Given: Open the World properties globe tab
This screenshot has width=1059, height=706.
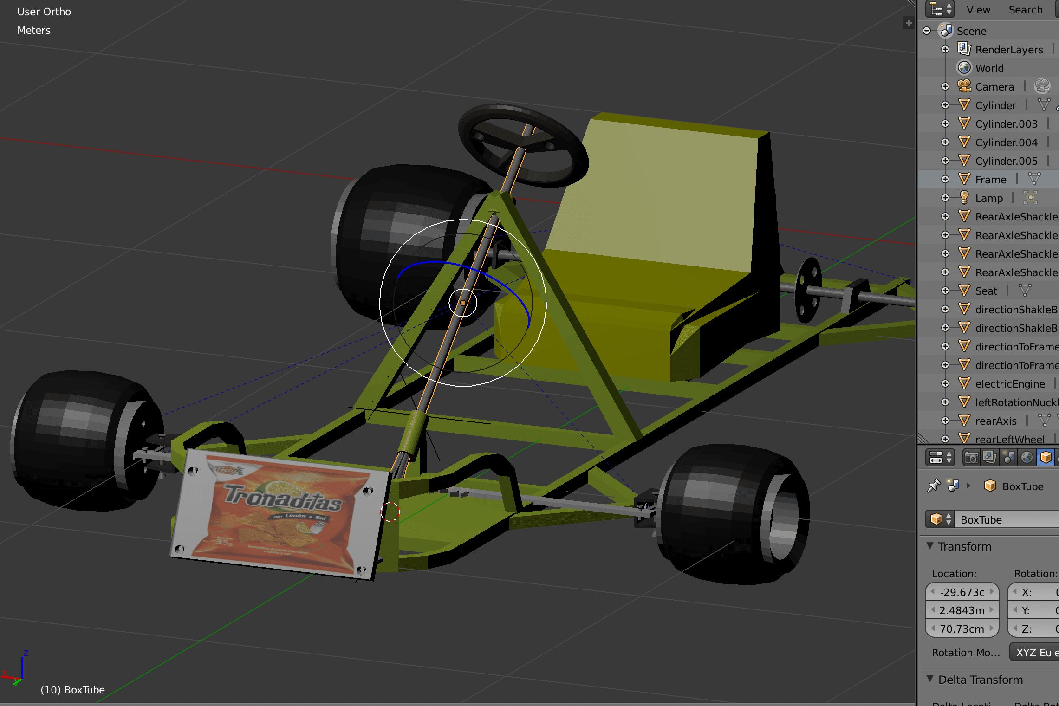Looking at the screenshot, I should tap(1027, 458).
